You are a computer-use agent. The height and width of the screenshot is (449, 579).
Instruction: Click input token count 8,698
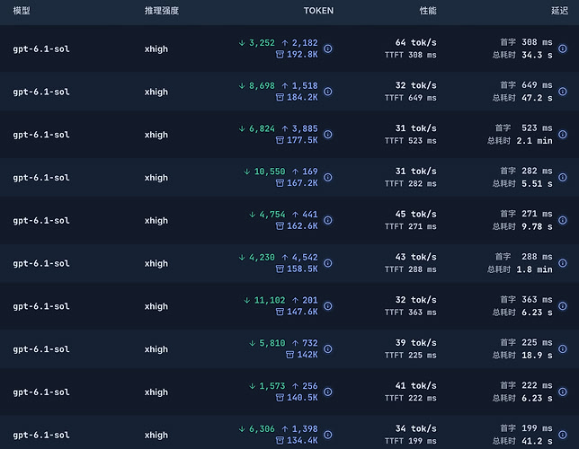click(x=262, y=85)
